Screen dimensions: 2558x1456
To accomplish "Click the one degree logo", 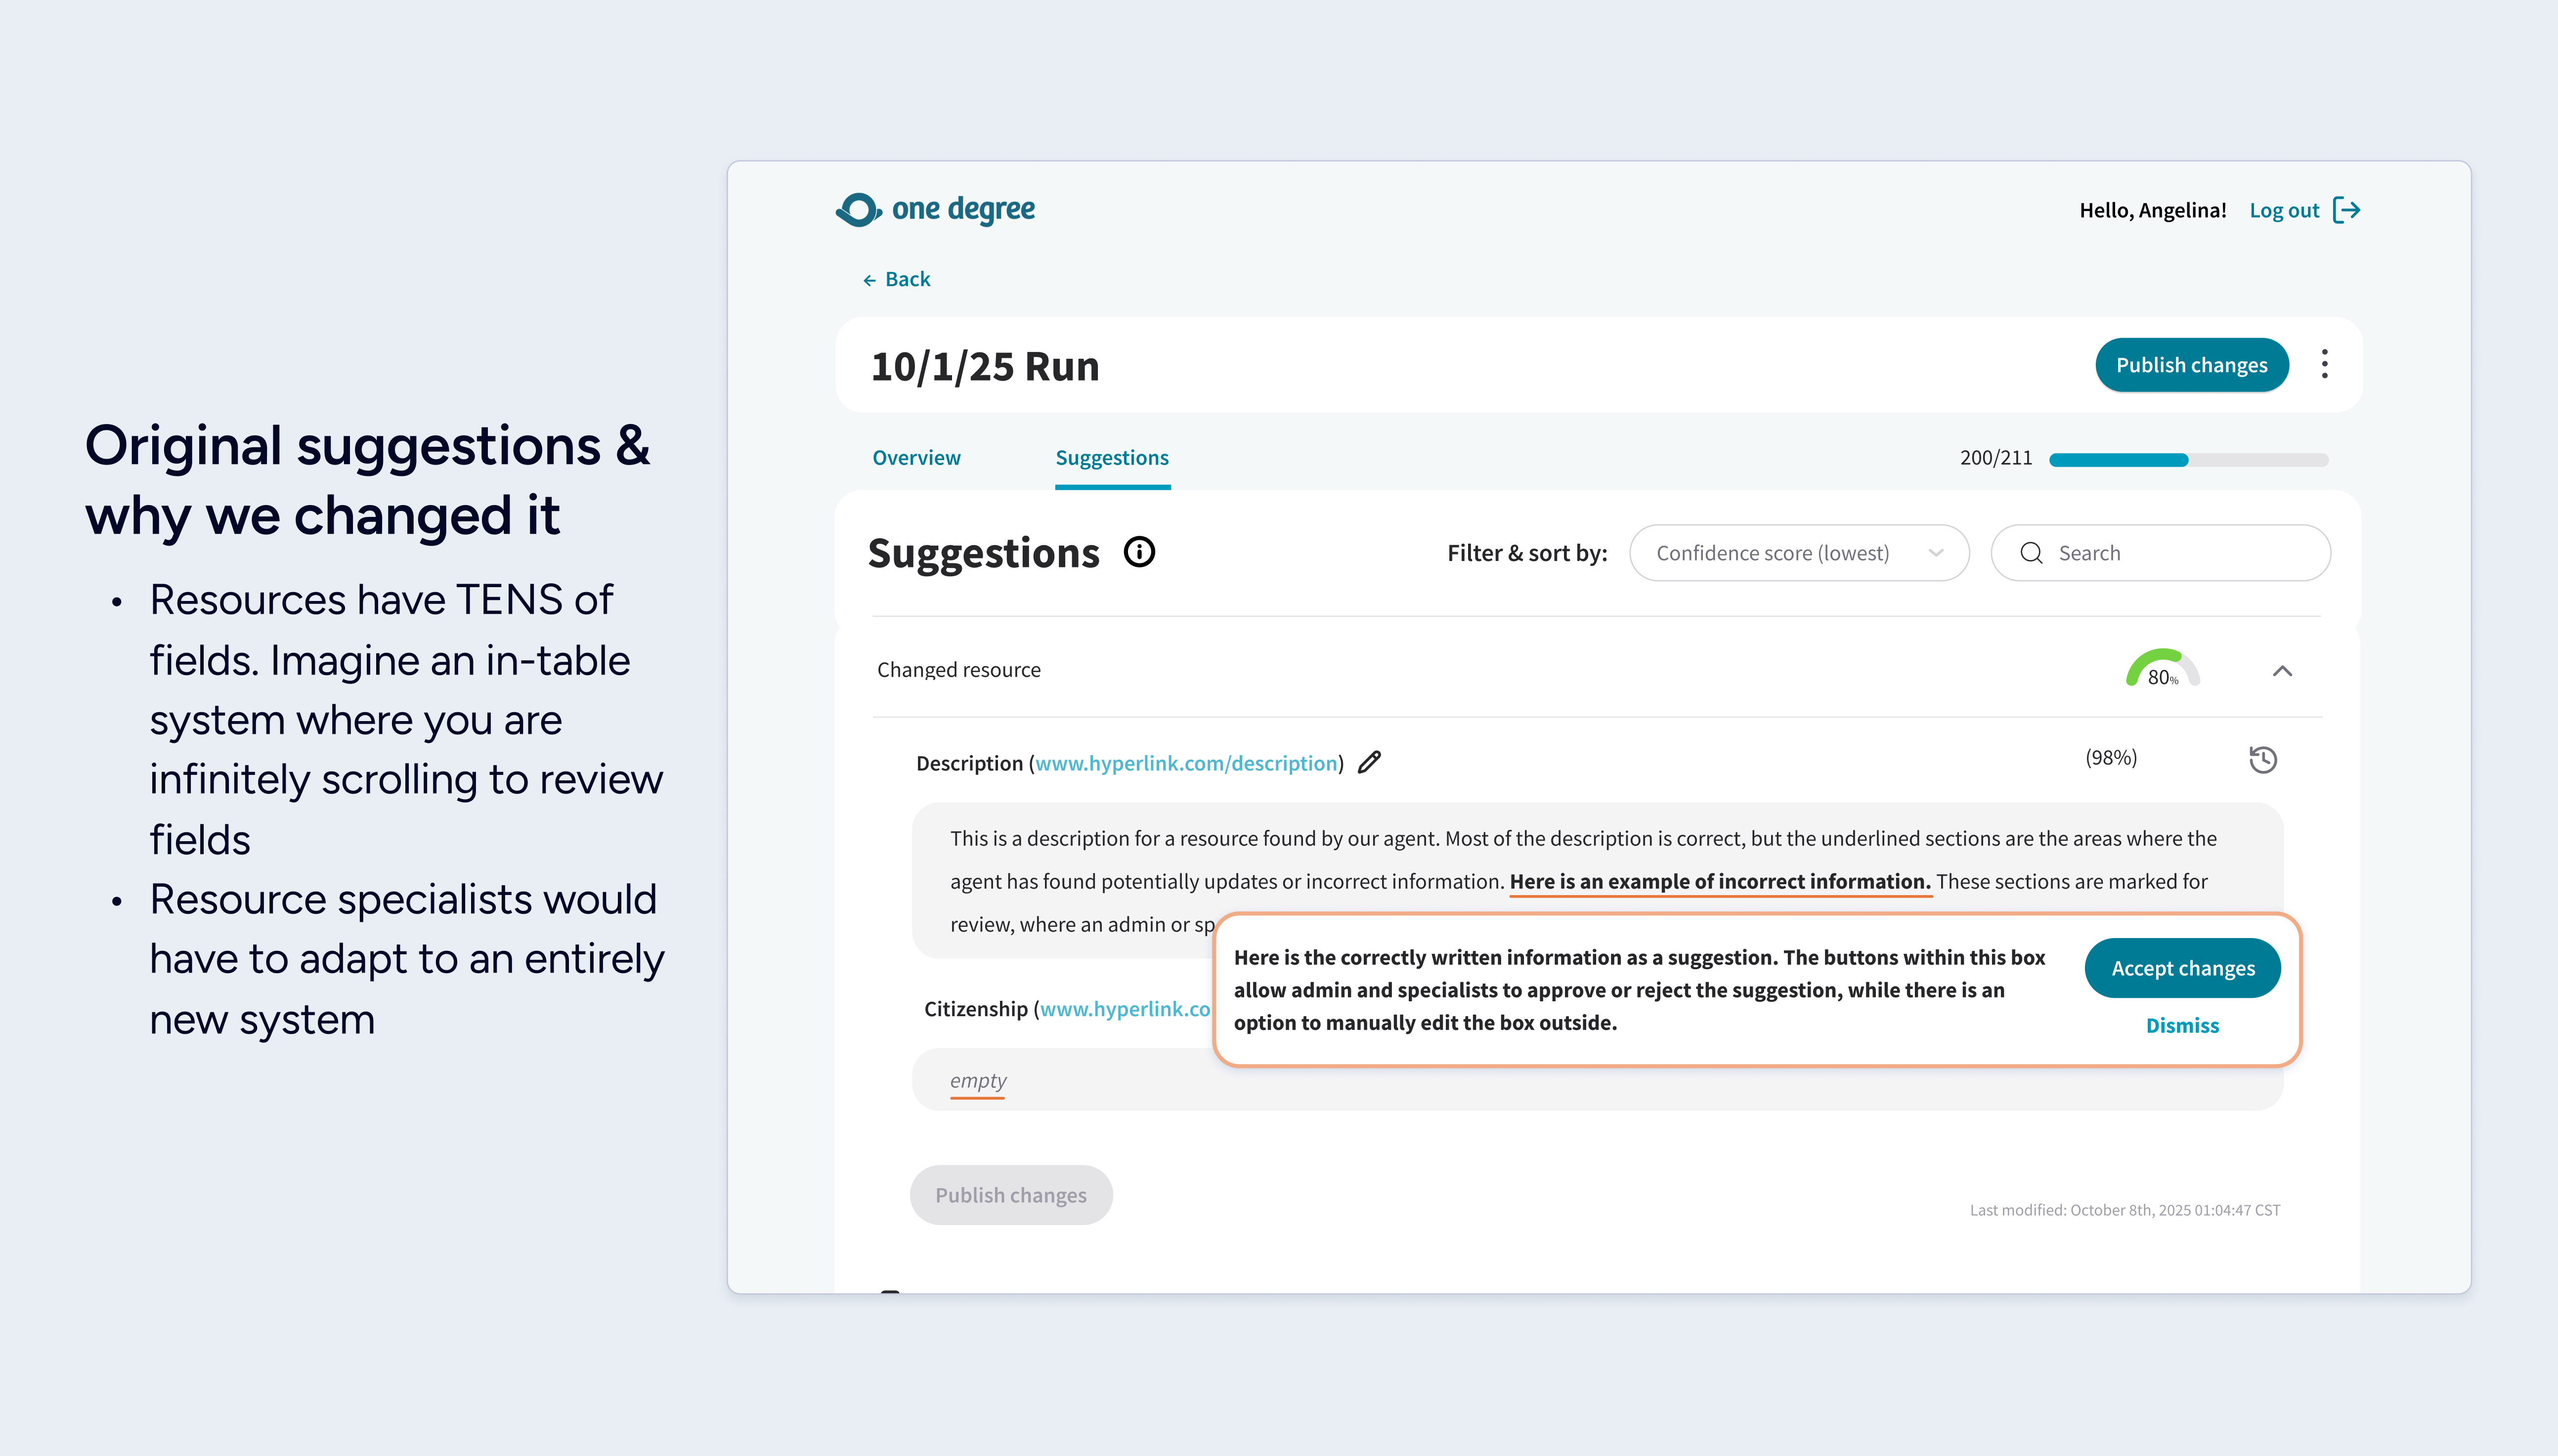I will [x=935, y=209].
